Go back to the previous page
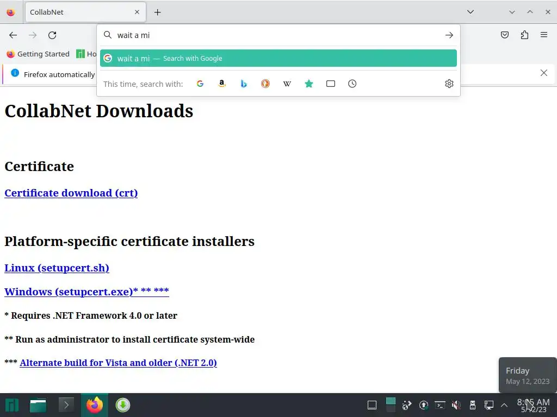This screenshot has width=557, height=417. pos(13,35)
